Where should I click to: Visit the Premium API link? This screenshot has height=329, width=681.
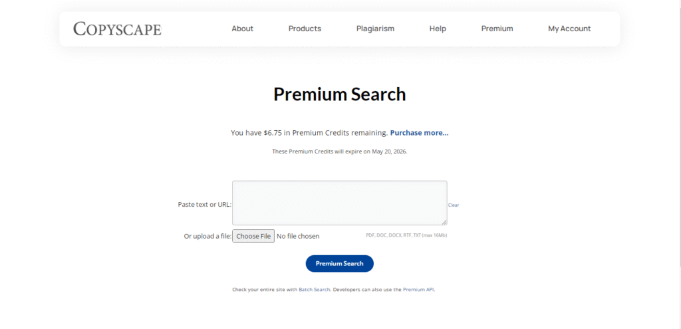click(x=418, y=290)
